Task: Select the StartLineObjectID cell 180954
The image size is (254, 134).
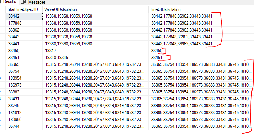Action: (24, 78)
